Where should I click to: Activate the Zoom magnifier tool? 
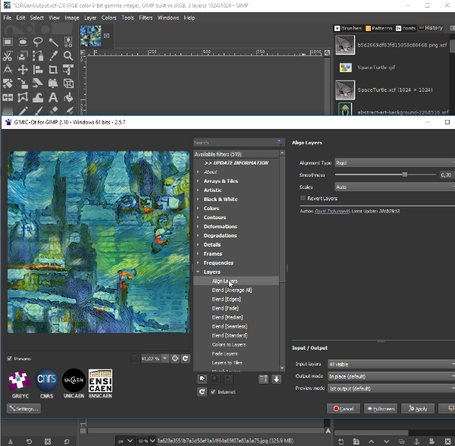68,55
